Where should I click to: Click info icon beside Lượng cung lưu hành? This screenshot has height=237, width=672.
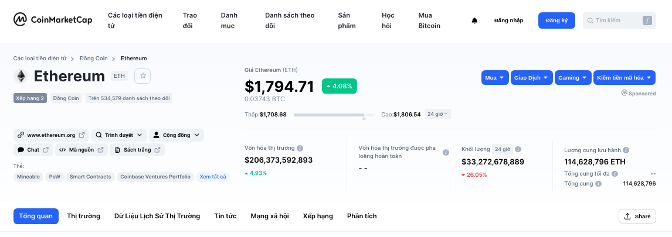click(626, 150)
